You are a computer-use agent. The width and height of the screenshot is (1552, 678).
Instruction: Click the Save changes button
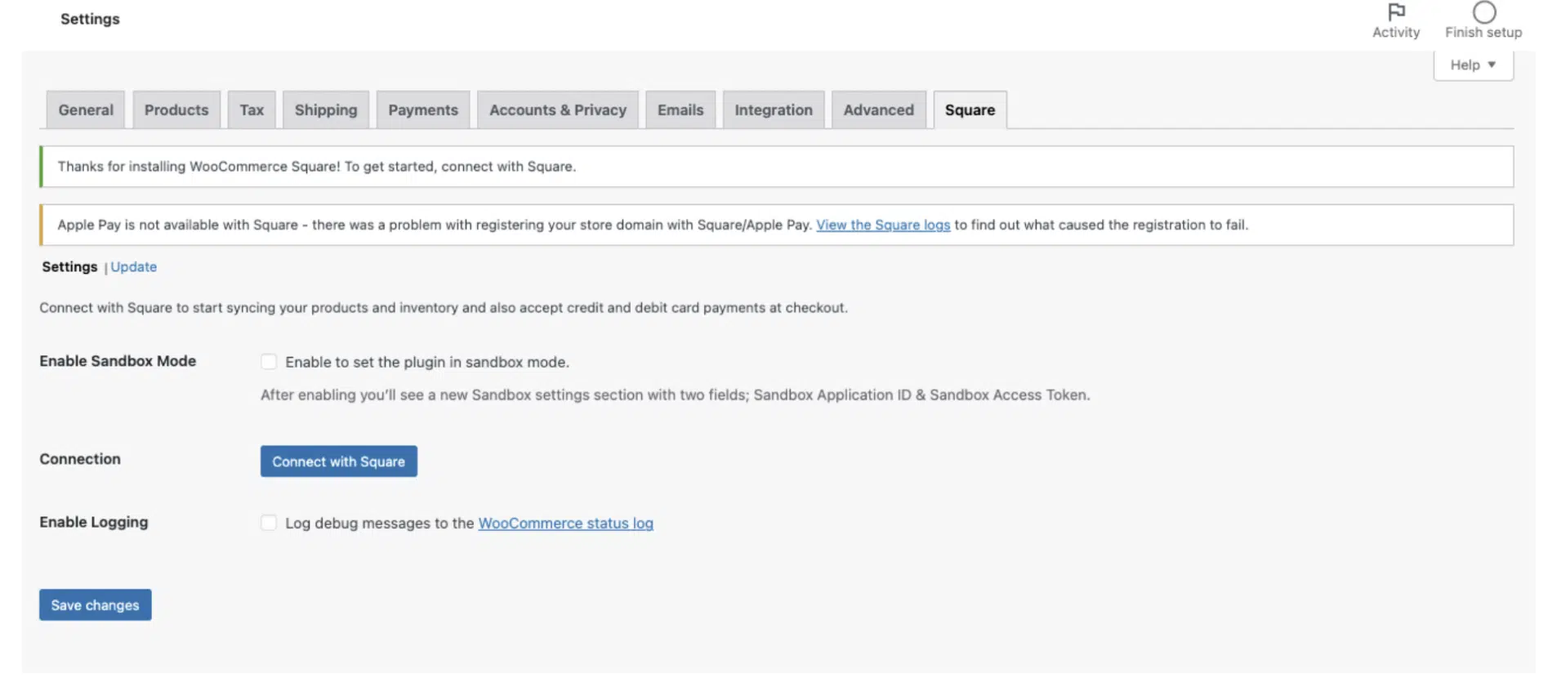pos(96,605)
